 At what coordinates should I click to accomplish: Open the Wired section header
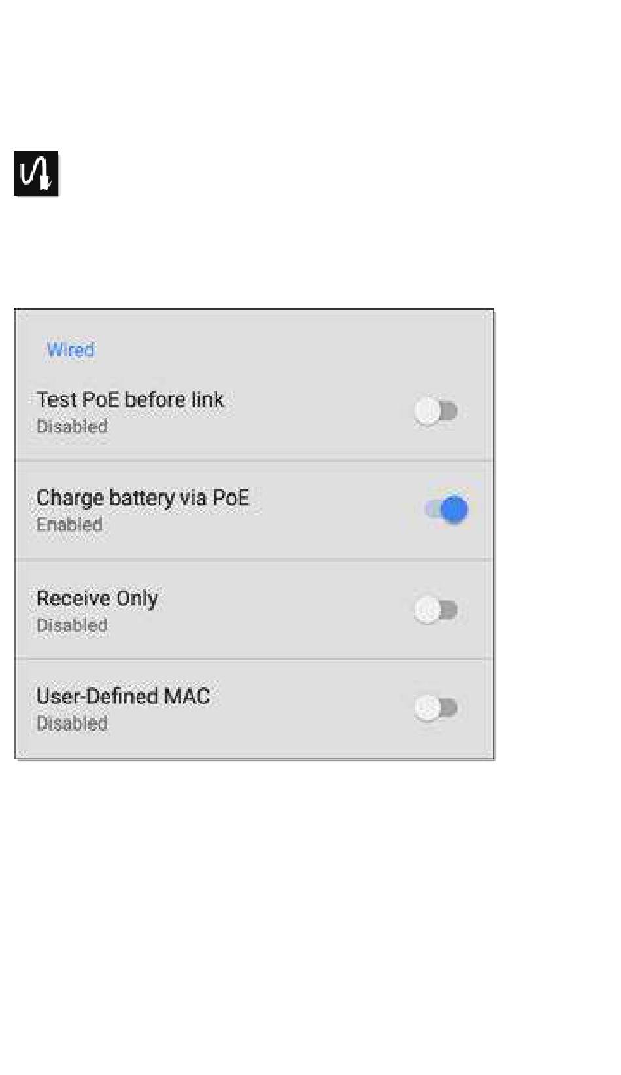[71, 350]
